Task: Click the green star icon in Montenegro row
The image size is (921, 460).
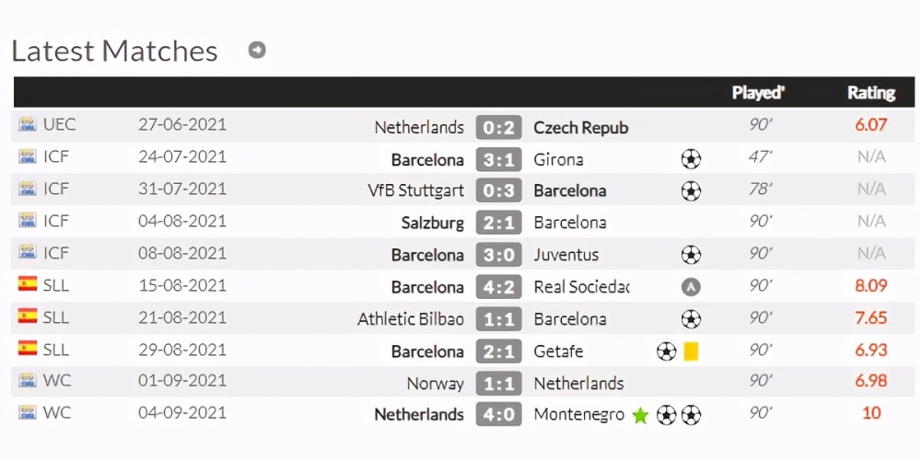Action: (640, 416)
